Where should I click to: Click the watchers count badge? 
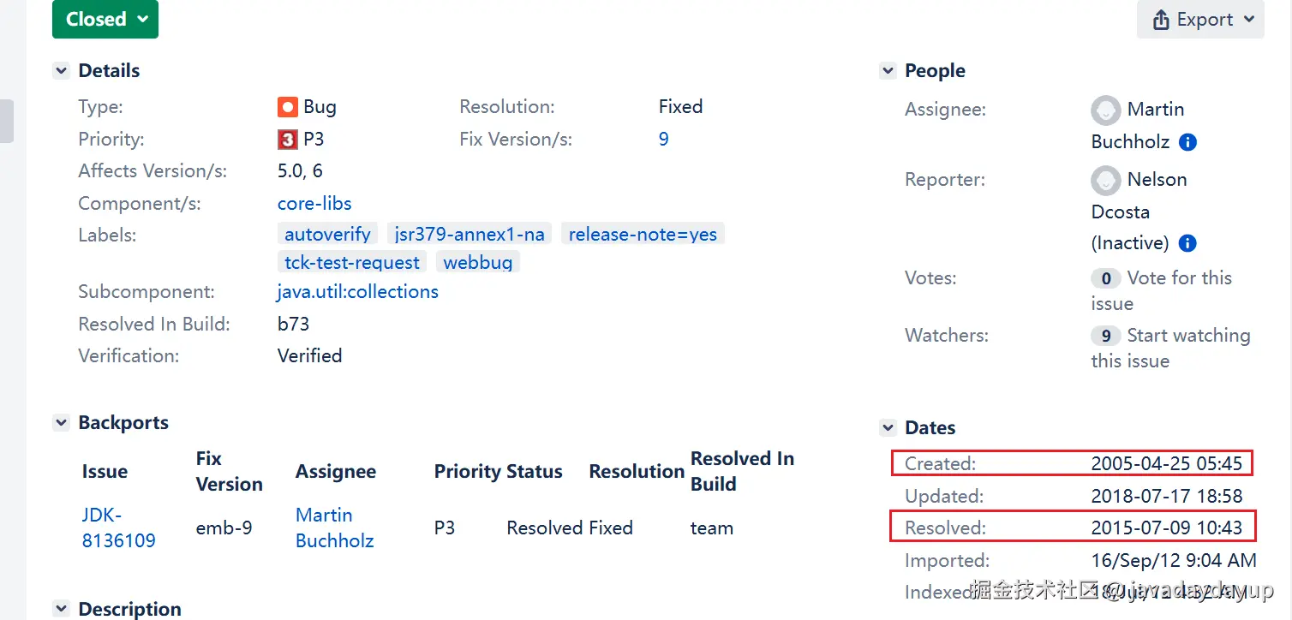click(1105, 336)
